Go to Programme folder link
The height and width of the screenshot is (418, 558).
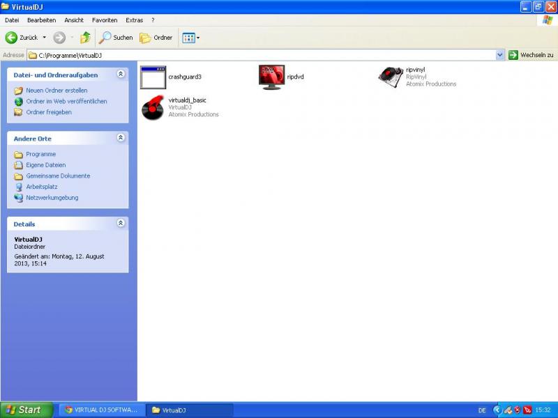point(41,154)
